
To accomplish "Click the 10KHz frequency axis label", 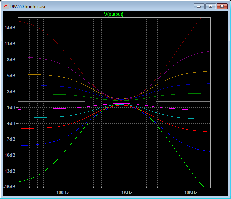I will coord(191,192).
